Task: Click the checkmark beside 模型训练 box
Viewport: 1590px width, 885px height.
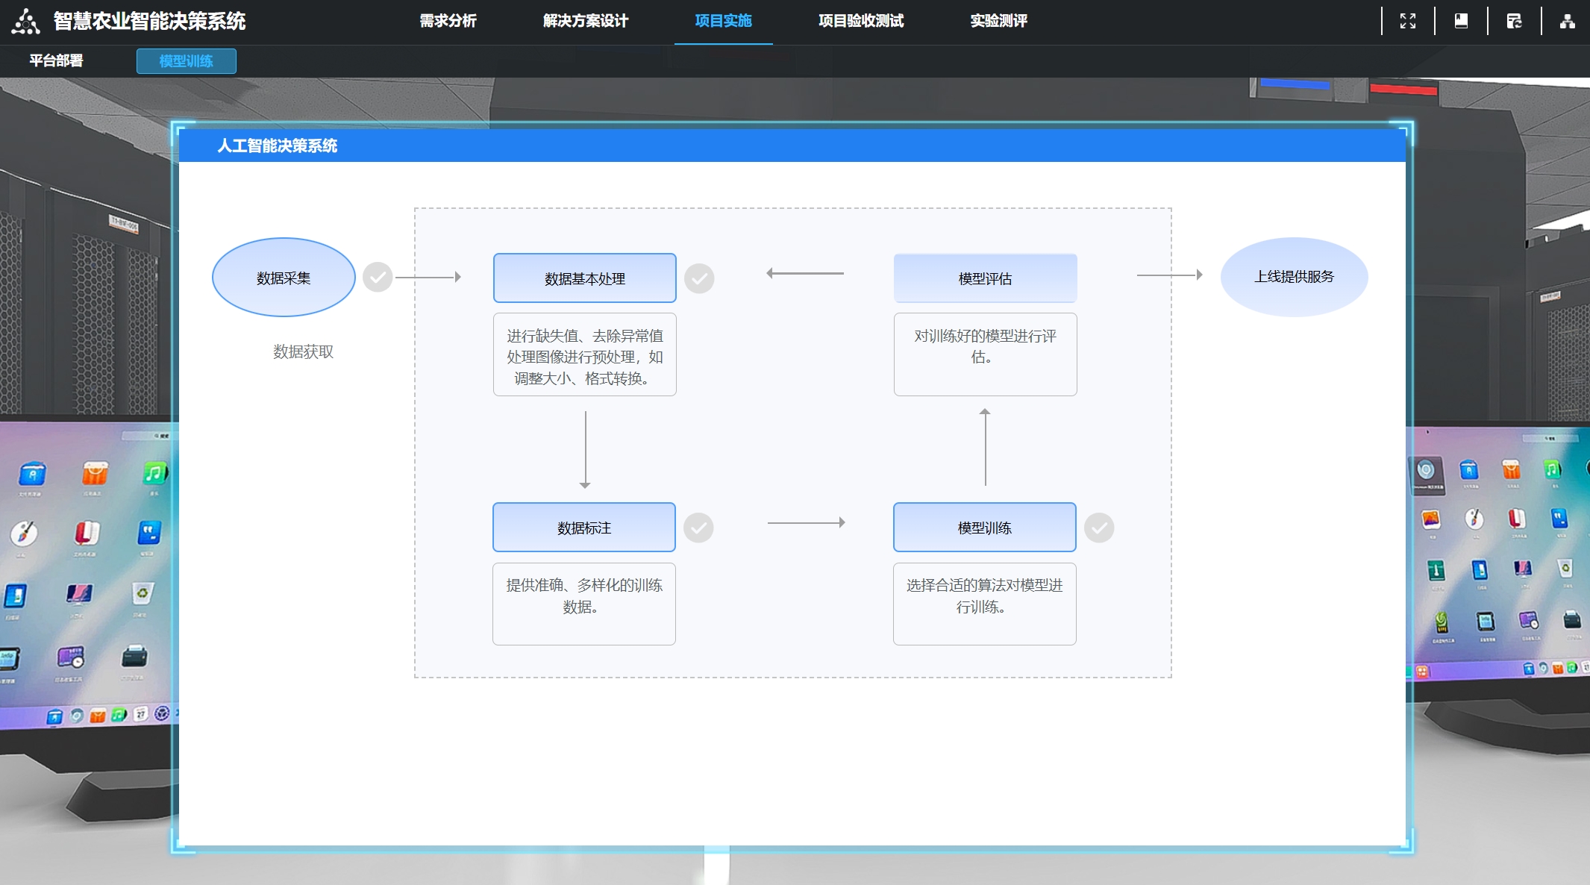Action: pyautogui.click(x=1099, y=528)
